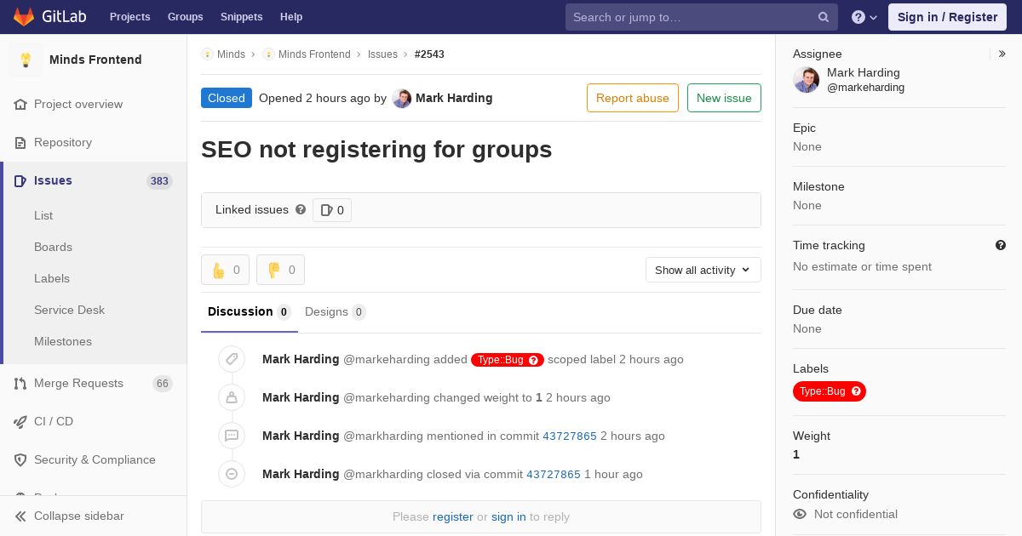Collapse the right sidebar with double chevron

pos(1002,54)
